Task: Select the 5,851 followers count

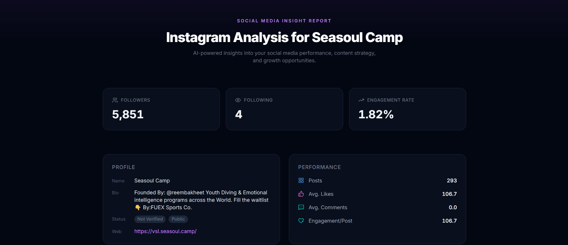Action: click(128, 114)
